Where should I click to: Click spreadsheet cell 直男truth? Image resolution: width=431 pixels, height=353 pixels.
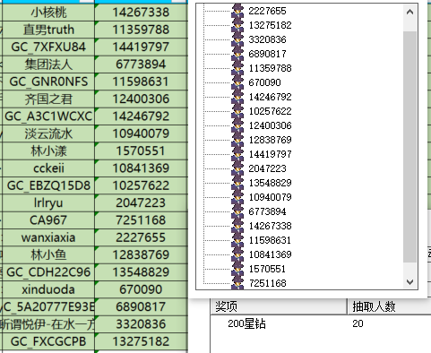[x=48, y=30]
